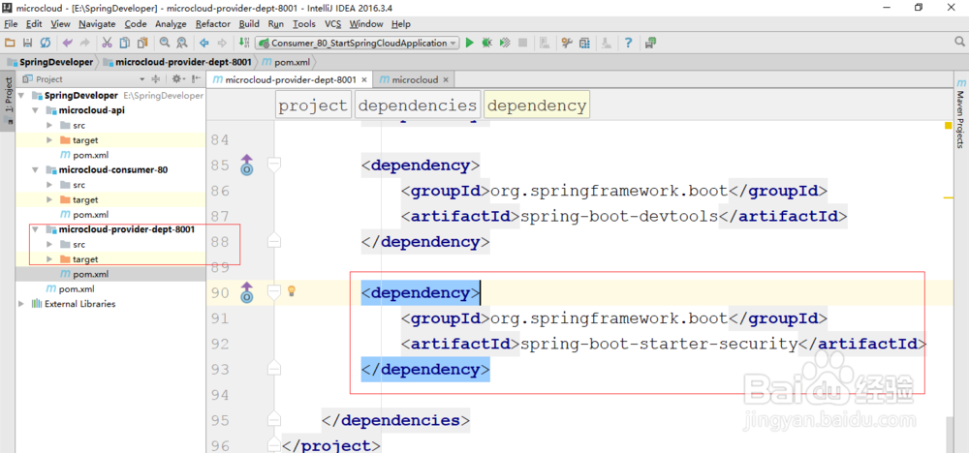
Task: Close the microcloud-provider-dept-8001 editor tab
Action: tap(364, 79)
